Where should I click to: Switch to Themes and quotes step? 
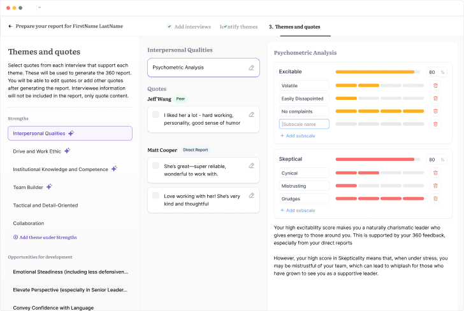(x=294, y=27)
